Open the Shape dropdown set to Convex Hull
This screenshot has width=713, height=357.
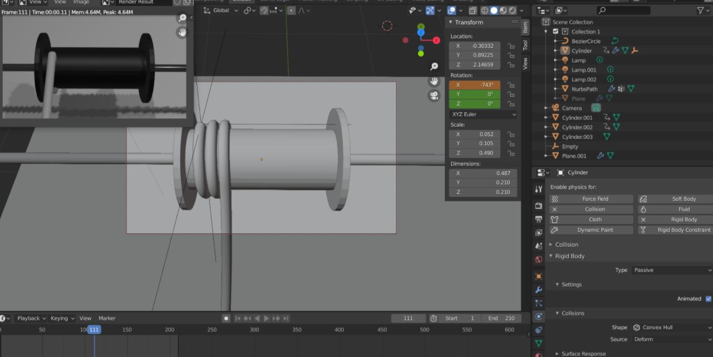click(671, 327)
